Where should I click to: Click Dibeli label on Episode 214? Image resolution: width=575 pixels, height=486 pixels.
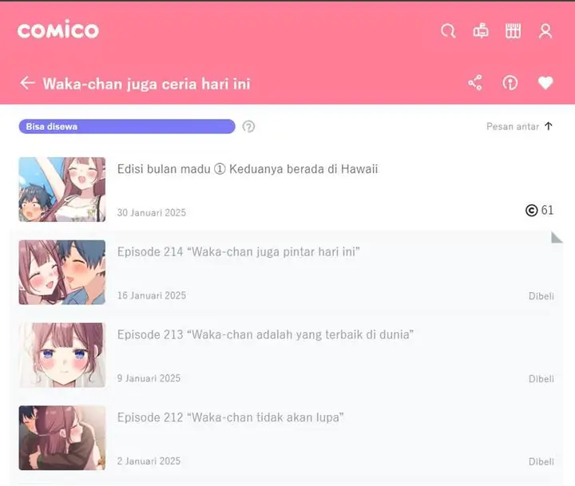tap(541, 296)
